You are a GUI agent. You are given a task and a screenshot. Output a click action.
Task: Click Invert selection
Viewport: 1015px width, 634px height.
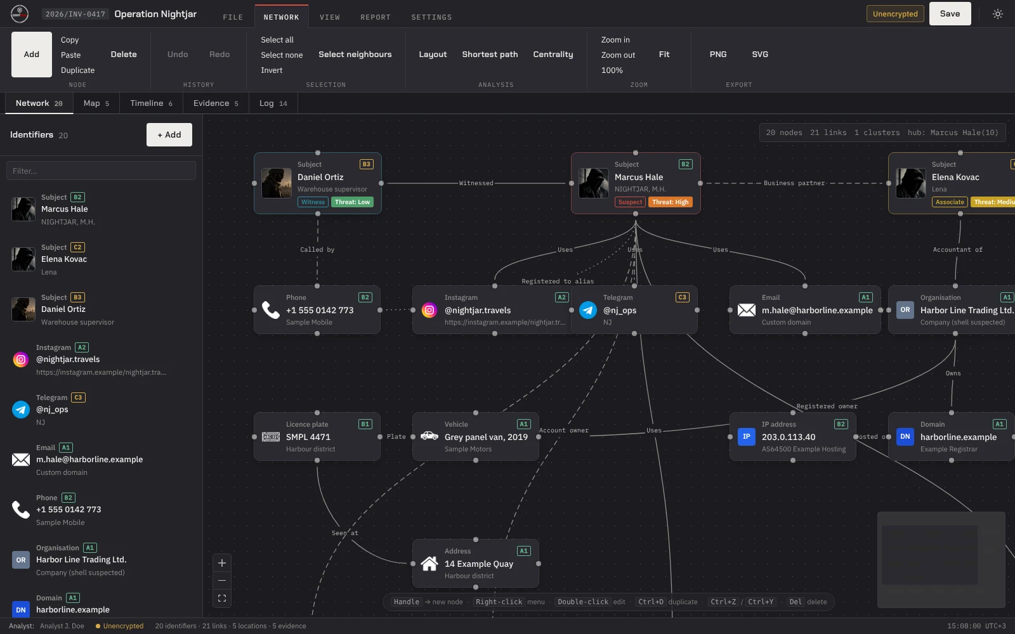(x=272, y=70)
